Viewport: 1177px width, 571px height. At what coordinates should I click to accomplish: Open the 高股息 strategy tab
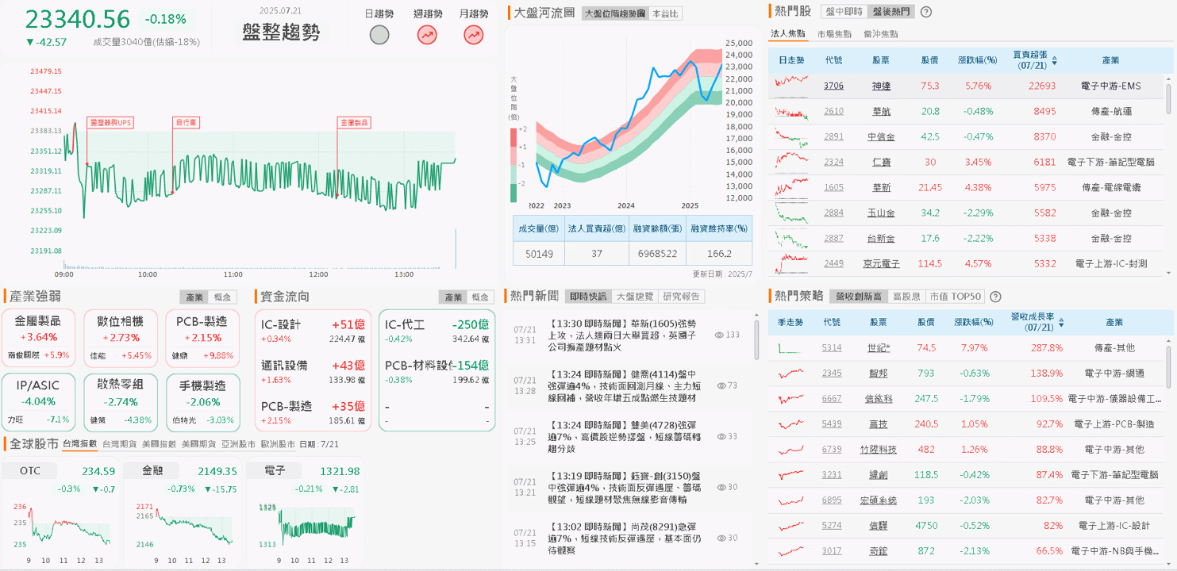pyautogui.click(x=907, y=297)
